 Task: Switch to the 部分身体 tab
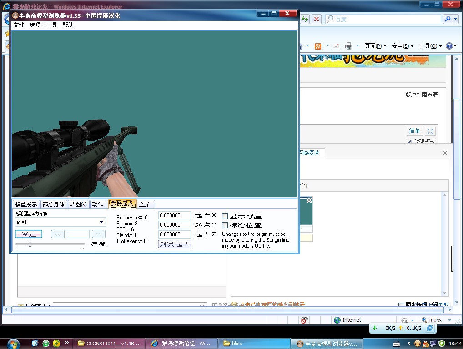pyautogui.click(x=54, y=204)
